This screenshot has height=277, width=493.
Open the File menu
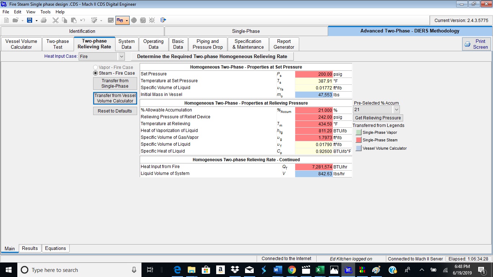pyautogui.click(x=6, y=12)
